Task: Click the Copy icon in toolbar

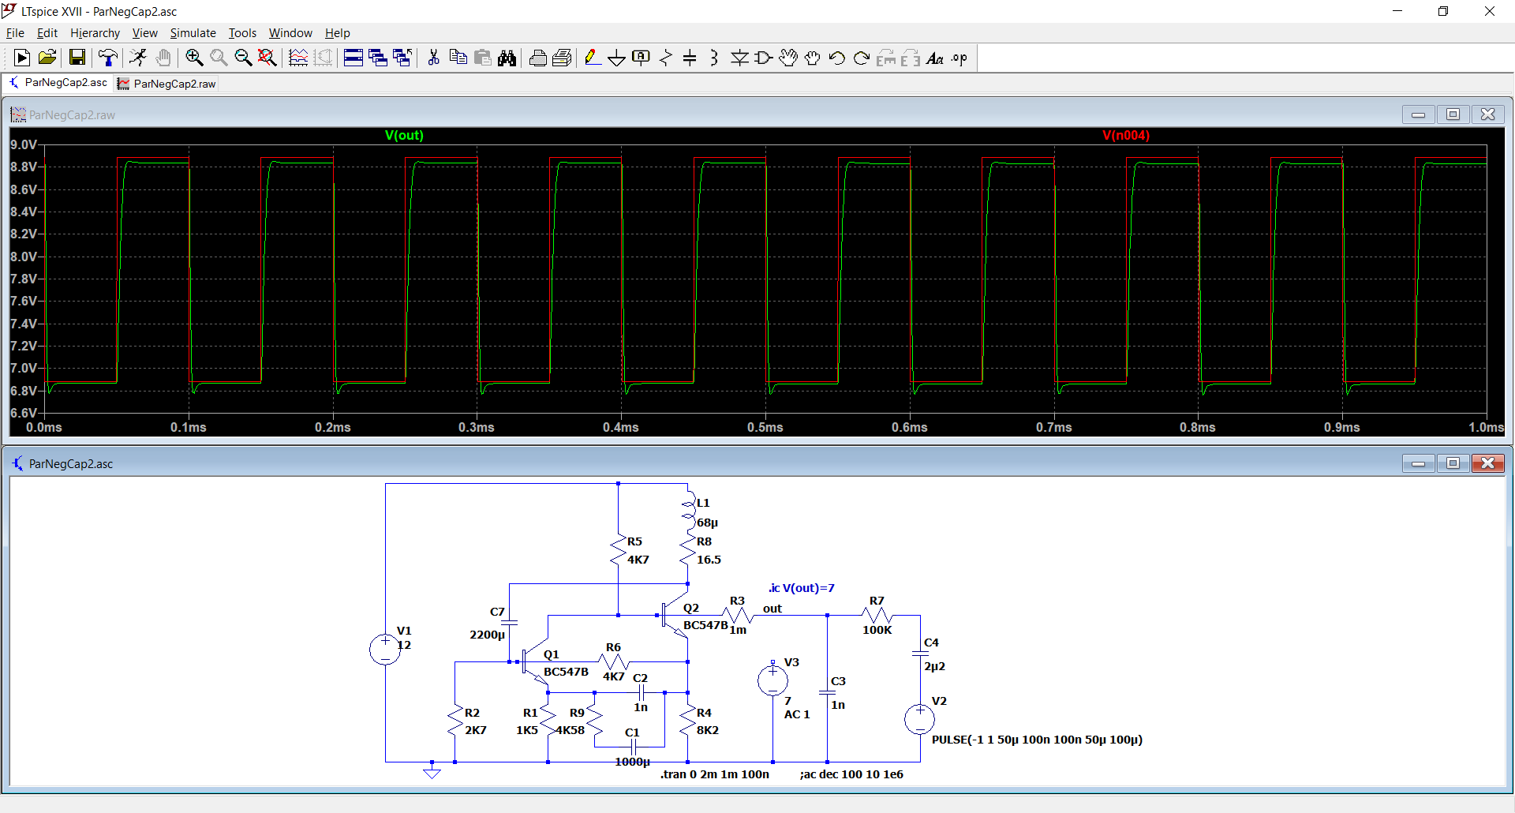Action: pyautogui.click(x=458, y=58)
